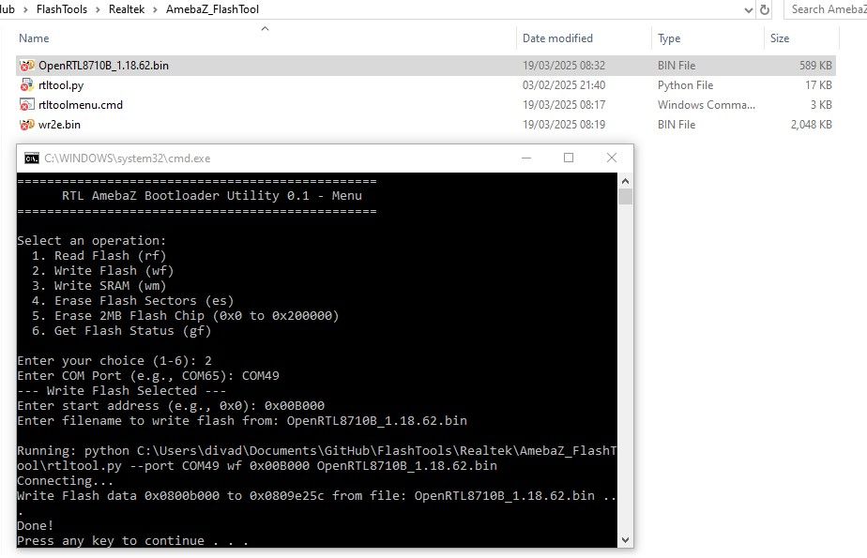Click the 'Connecting...' console line
The image size is (867, 558).
click(x=65, y=481)
